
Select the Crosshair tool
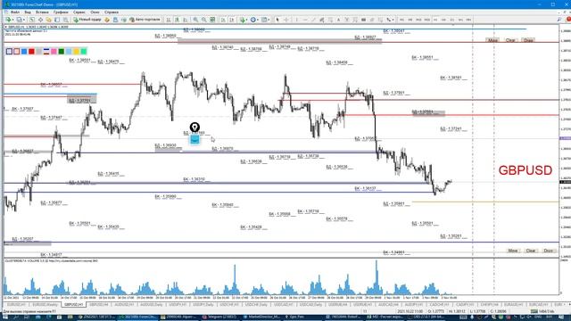pos(285,20)
